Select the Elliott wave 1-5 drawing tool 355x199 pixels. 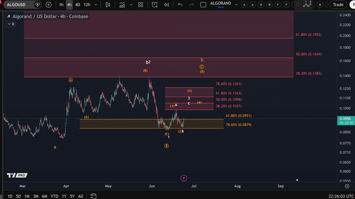coord(307,4)
